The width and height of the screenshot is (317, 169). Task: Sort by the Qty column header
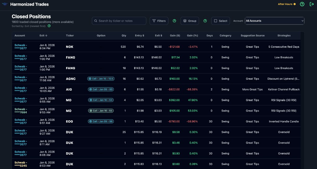click(x=124, y=35)
